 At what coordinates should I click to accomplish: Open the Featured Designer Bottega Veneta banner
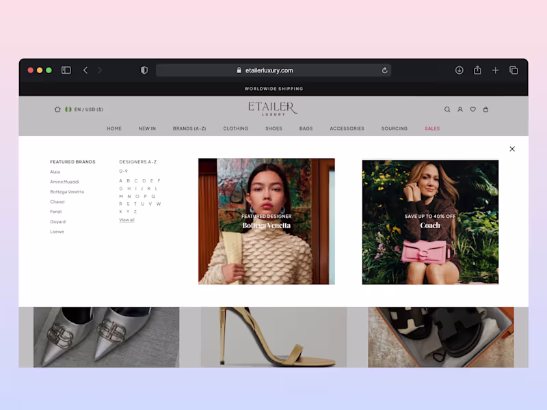(x=267, y=221)
